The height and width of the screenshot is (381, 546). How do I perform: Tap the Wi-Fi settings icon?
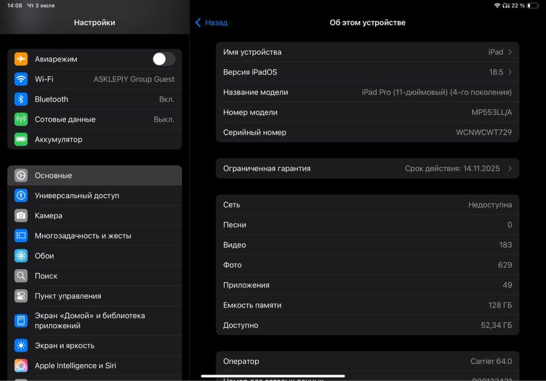pyautogui.click(x=21, y=79)
